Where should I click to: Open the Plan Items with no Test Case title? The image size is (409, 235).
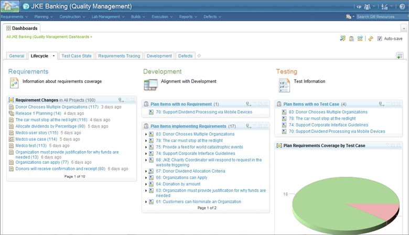pos(311,104)
